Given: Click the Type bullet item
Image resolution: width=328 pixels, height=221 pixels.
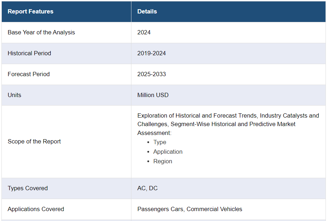Looking at the screenshot, I should 160,142.
